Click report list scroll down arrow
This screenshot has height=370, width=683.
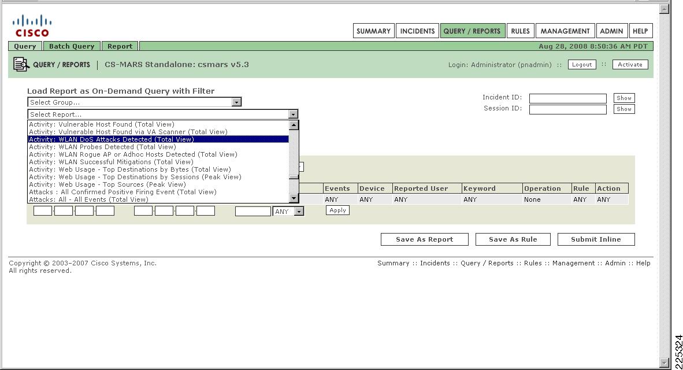(294, 198)
